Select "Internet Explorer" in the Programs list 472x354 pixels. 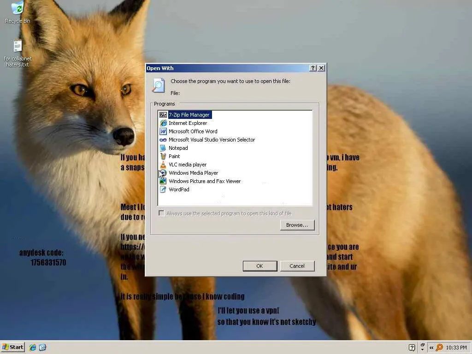[188, 123]
